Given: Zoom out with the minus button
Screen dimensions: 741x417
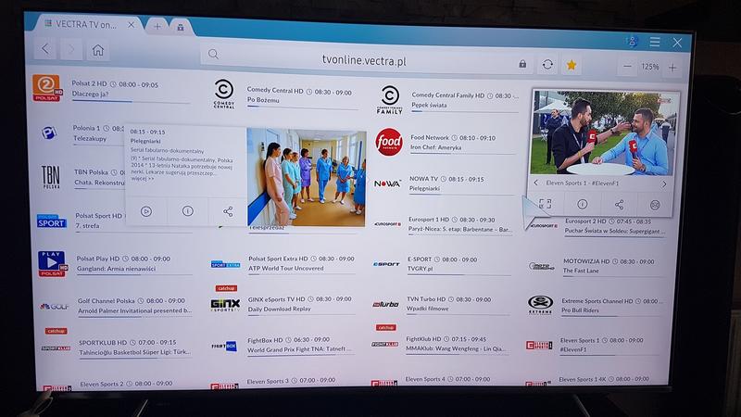Looking at the screenshot, I should click(627, 67).
